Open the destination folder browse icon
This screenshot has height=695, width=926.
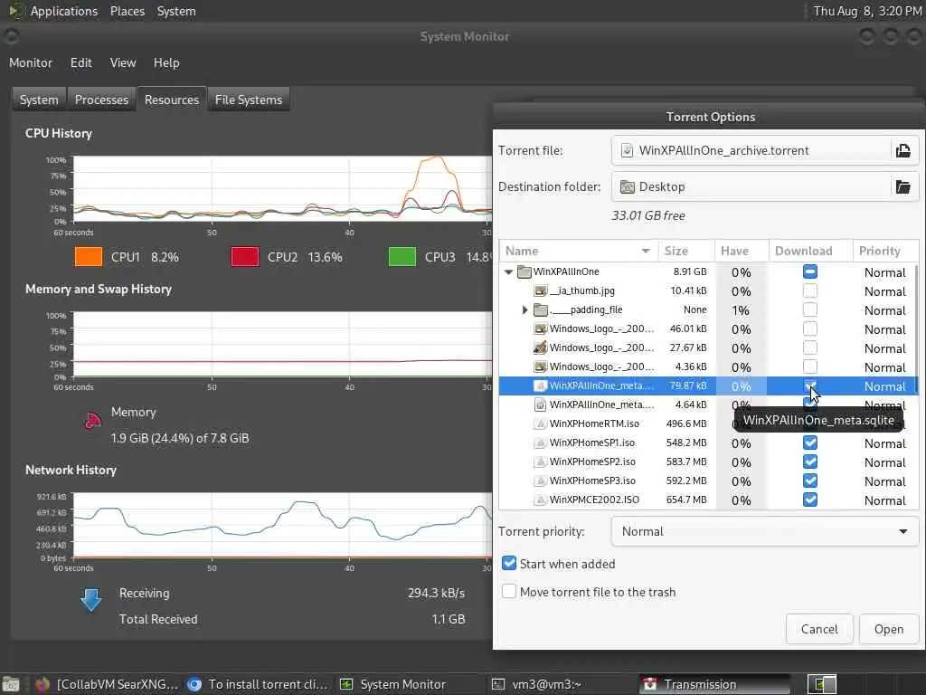[903, 186]
